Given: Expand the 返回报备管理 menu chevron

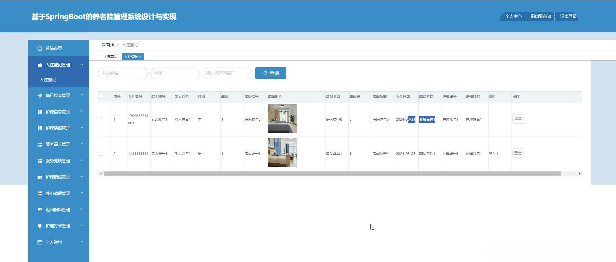Looking at the screenshot, I should click(82, 209).
